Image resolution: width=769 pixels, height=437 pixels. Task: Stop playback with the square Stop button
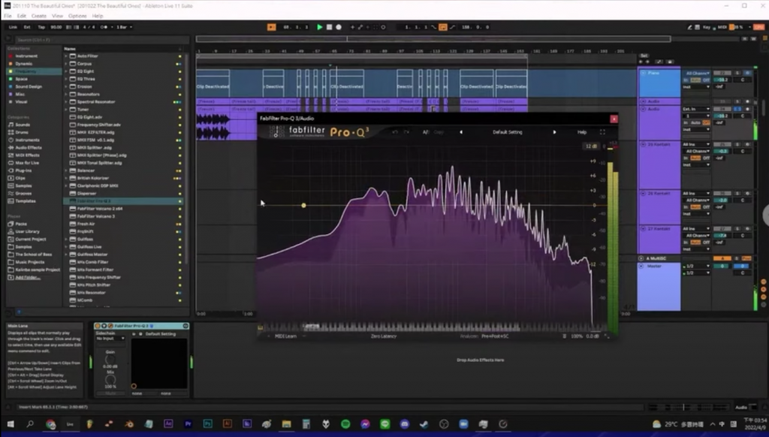pyautogui.click(x=329, y=27)
